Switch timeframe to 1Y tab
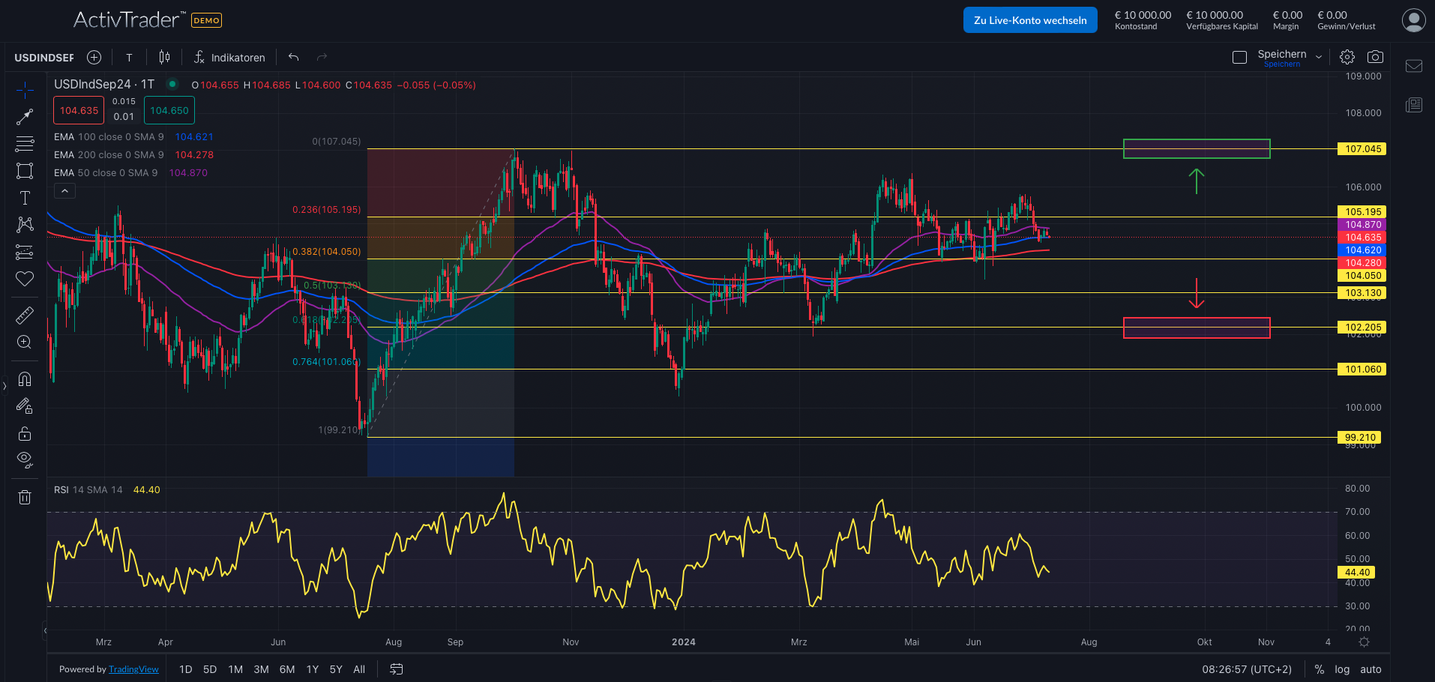Viewport: 1435px width, 682px height. click(x=312, y=669)
